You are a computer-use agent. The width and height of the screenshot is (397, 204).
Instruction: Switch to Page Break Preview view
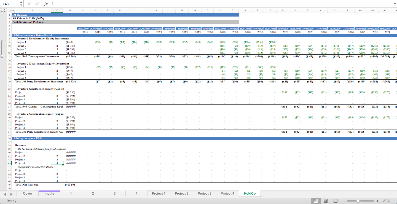point(336,201)
